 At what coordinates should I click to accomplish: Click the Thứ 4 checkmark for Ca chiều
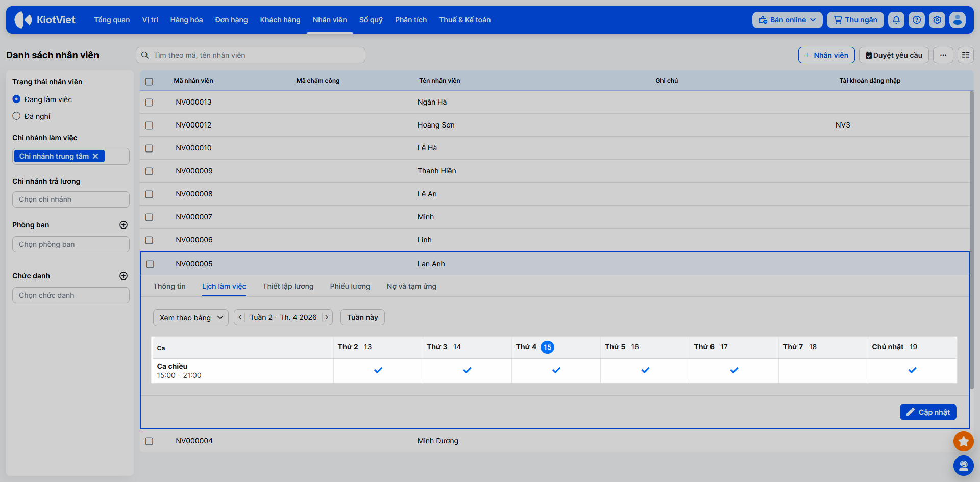pos(556,370)
